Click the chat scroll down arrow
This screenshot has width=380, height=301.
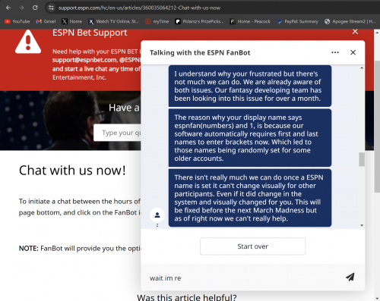click(x=362, y=225)
